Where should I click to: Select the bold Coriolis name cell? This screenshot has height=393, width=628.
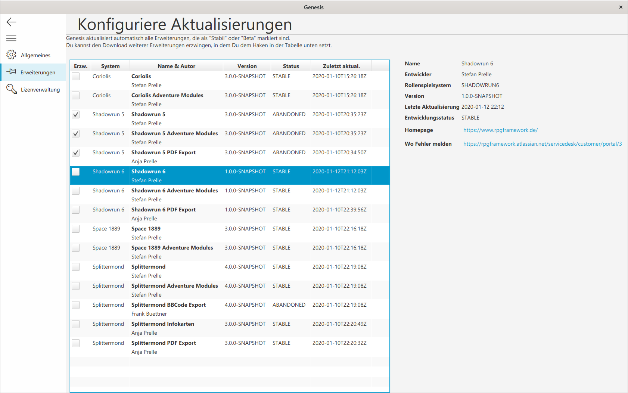click(141, 76)
